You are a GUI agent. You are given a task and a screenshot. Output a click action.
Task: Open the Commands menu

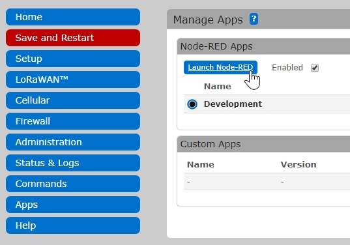(73, 184)
